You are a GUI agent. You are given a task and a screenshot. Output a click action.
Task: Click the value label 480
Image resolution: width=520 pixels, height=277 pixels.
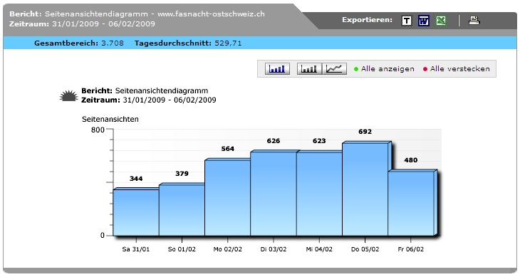(410, 160)
